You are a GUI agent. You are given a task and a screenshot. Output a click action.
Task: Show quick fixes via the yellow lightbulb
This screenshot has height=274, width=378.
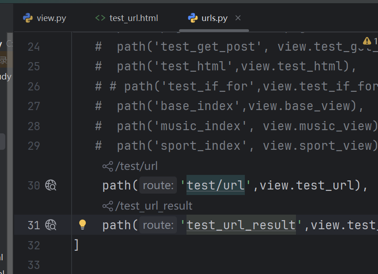(x=83, y=224)
